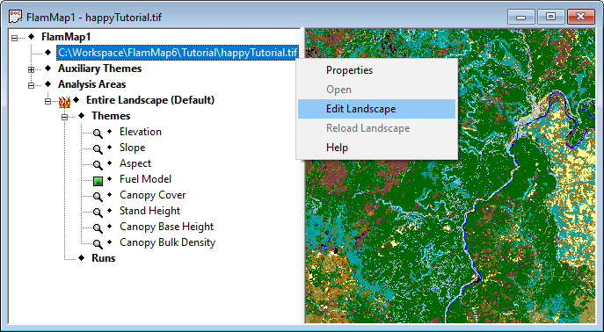Select the Analysis Areas tree item
This screenshot has height=332, width=604.
coord(91,84)
